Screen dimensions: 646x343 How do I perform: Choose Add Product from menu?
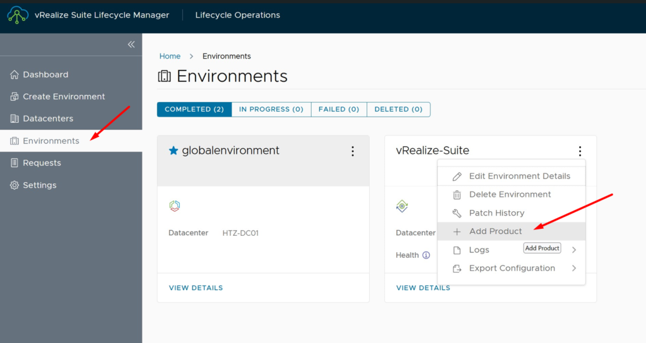point(511,231)
